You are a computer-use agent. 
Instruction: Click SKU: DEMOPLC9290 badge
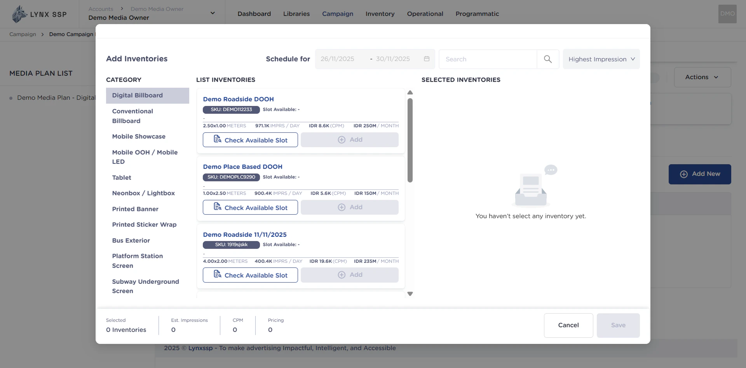(x=231, y=177)
